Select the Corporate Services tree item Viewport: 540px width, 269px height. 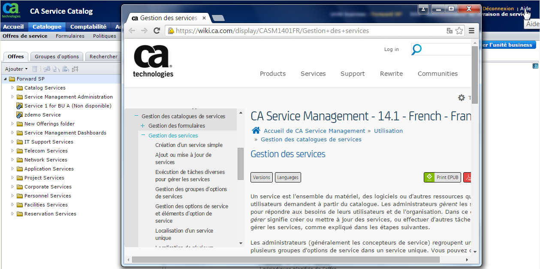(48, 187)
